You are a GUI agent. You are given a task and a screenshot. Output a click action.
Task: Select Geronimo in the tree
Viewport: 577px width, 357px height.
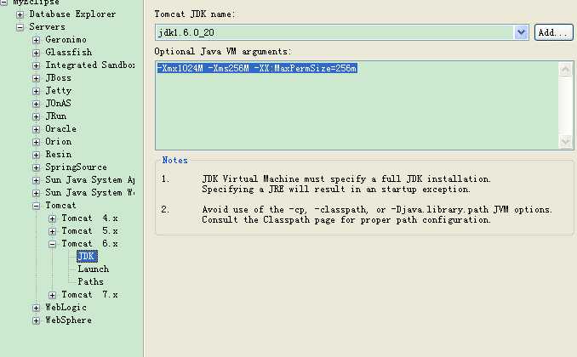66,39
